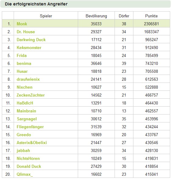Click the ZeckenZüchter player name
The width and height of the screenshot is (172, 180).
31,95
